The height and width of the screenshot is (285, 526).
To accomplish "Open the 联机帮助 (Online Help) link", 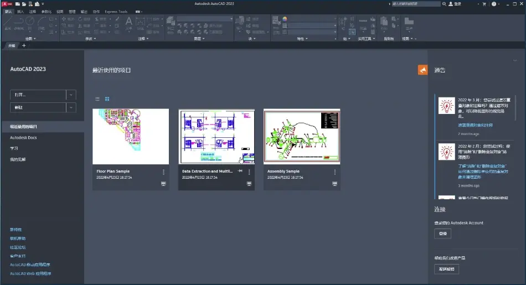I will (18, 239).
